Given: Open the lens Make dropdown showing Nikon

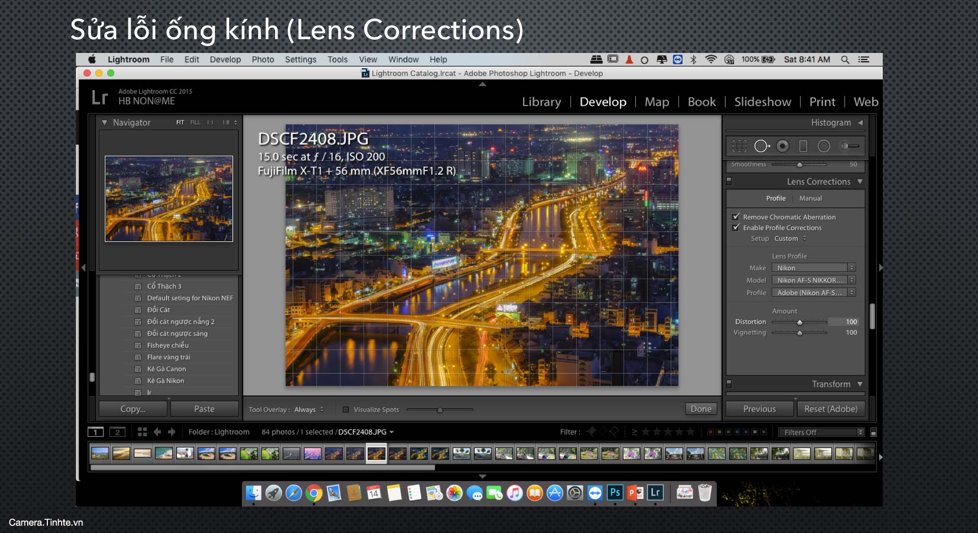Looking at the screenshot, I should 813,268.
